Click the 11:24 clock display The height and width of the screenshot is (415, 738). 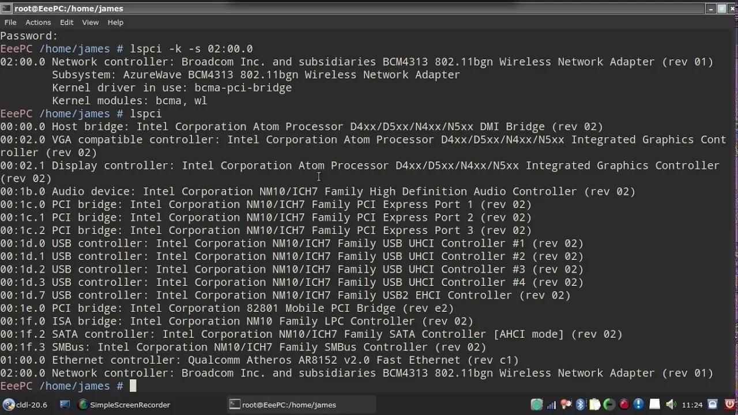tap(692, 404)
